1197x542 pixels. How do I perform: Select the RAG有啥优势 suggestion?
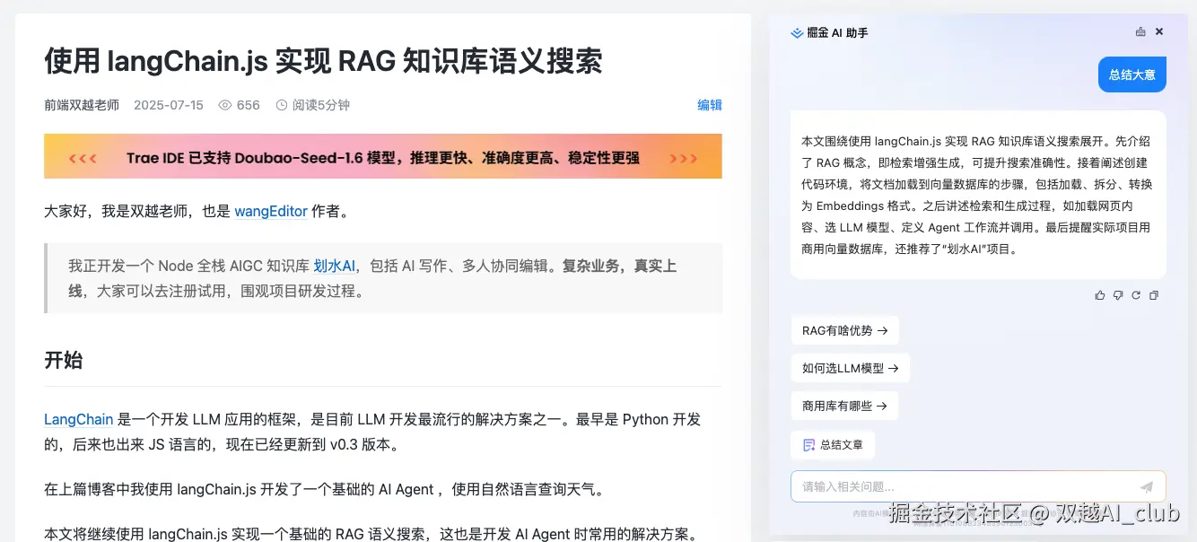(844, 330)
